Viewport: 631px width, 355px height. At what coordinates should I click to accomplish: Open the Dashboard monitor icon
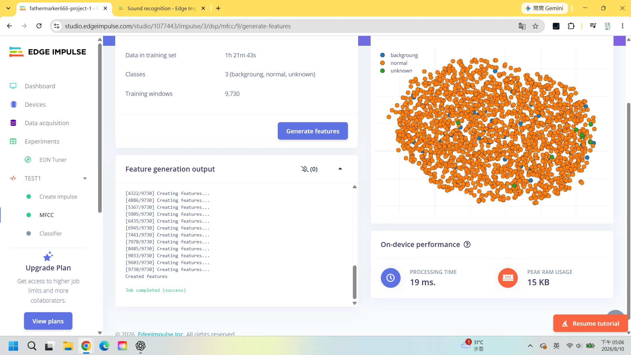(13, 86)
